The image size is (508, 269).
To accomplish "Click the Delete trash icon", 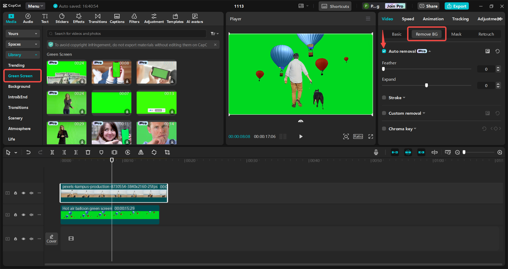I will pyautogui.click(x=88, y=152).
